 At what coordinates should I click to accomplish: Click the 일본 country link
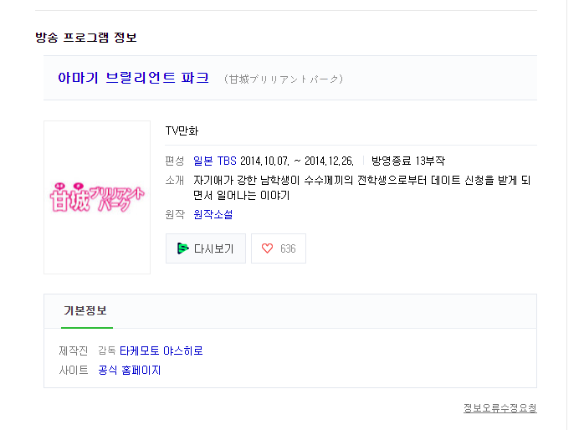(203, 161)
